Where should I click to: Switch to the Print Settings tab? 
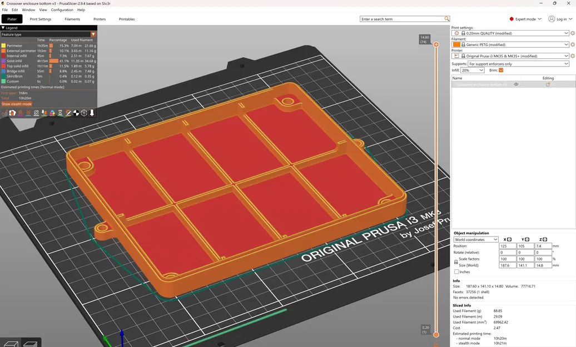[x=41, y=19]
